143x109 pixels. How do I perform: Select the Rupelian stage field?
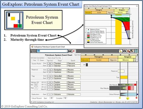click(60, 82)
